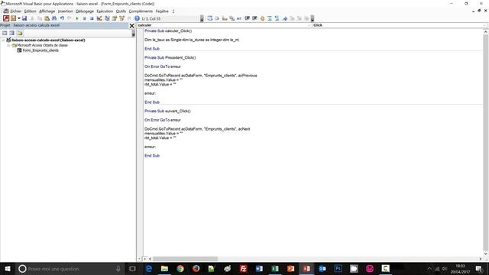Click the List Properties/Methods icon in the Edit toolbar
The width and height of the screenshot is (489, 275).
tap(210, 18)
